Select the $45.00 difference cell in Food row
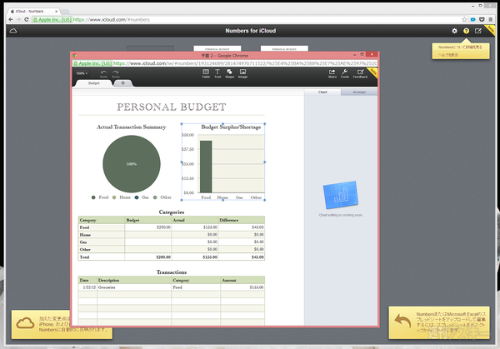 (242, 227)
